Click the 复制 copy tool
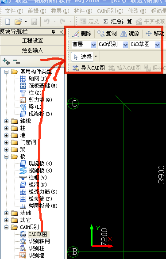166x259 pixels. (x=107, y=34)
